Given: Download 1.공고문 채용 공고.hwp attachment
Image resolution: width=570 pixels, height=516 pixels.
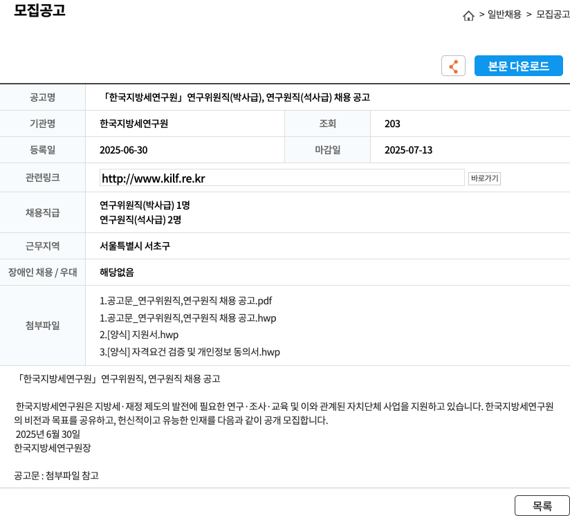Looking at the screenshot, I should 188,318.
